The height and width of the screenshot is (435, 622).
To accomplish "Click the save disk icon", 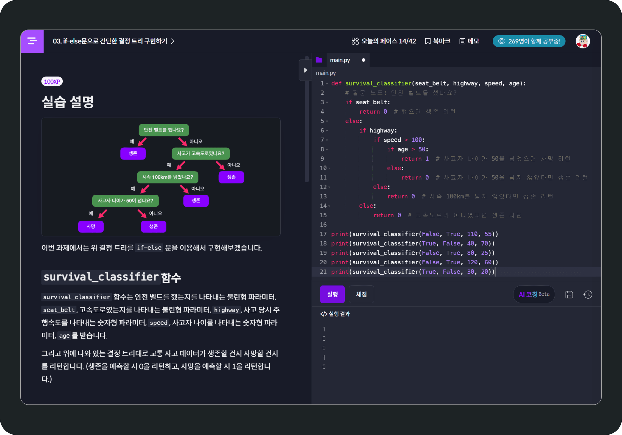I will point(569,294).
